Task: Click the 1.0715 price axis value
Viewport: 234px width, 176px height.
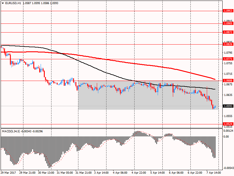Action: pos(228,74)
